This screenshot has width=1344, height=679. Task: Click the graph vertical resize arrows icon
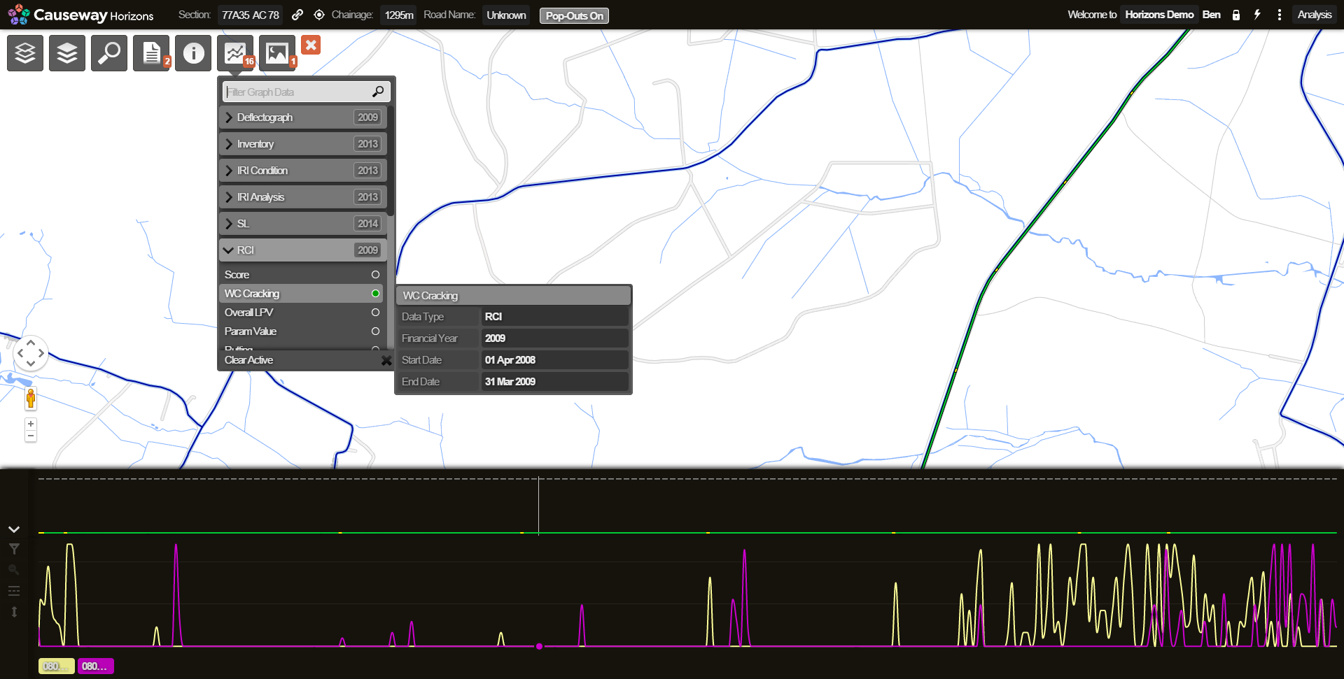14,612
